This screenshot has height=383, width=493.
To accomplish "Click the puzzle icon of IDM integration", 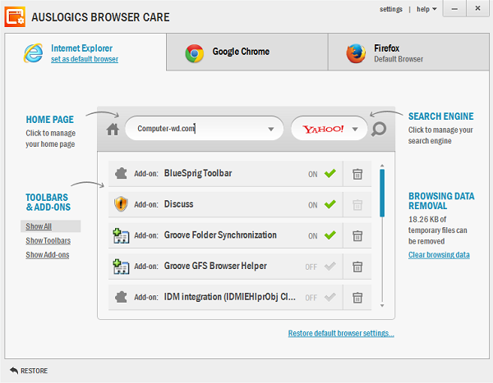I will pyautogui.click(x=121, y=297).
